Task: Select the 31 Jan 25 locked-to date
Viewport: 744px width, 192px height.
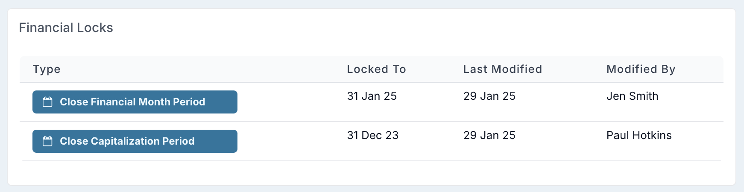Action: [x=372, y=96]
